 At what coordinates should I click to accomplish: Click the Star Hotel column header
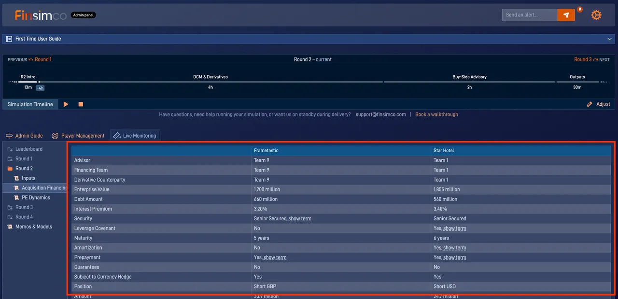click(521, 151)
